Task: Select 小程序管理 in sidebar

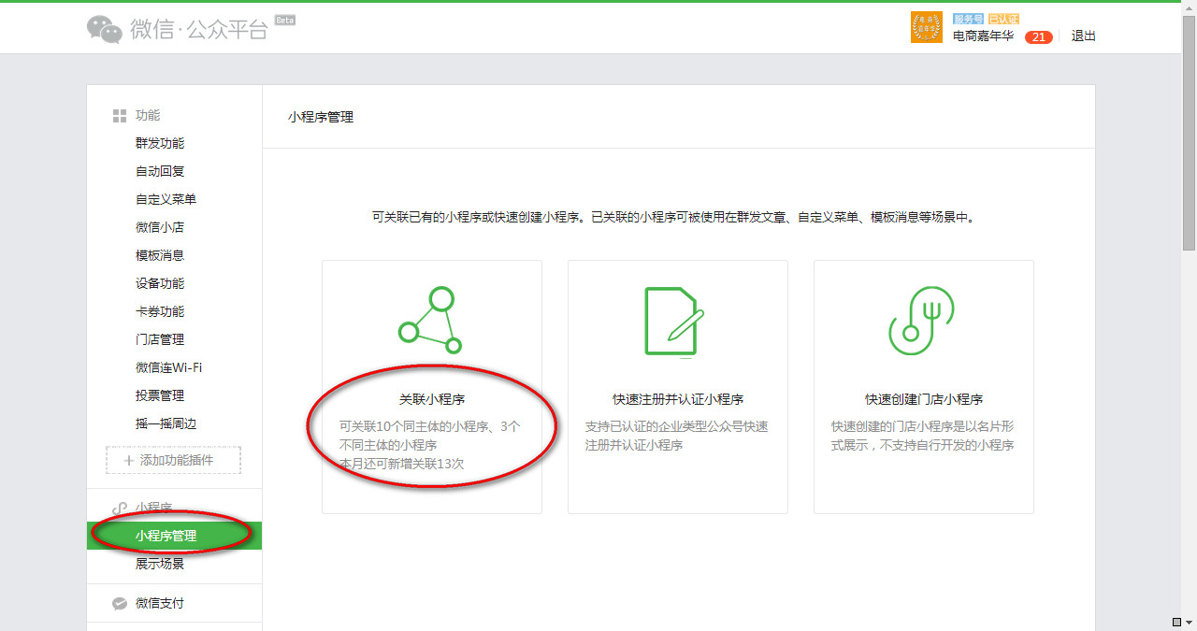Action: (174, 537)
